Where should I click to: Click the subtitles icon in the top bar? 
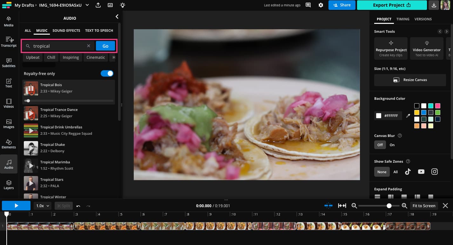(110, 5)
